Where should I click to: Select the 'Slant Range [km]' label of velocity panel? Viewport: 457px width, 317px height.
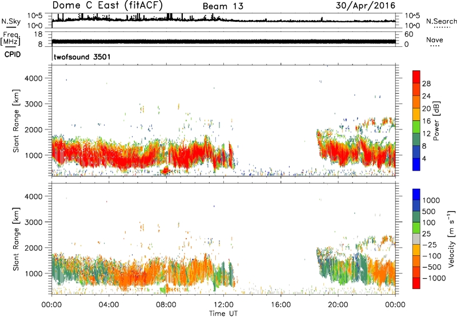pyautogui.click(x=16, y=239)
